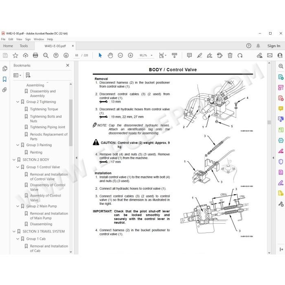Add new bookmark icon in Bookmarks panel
The height and width of the screenshot is (285, 285).
(x=28, y=75)
